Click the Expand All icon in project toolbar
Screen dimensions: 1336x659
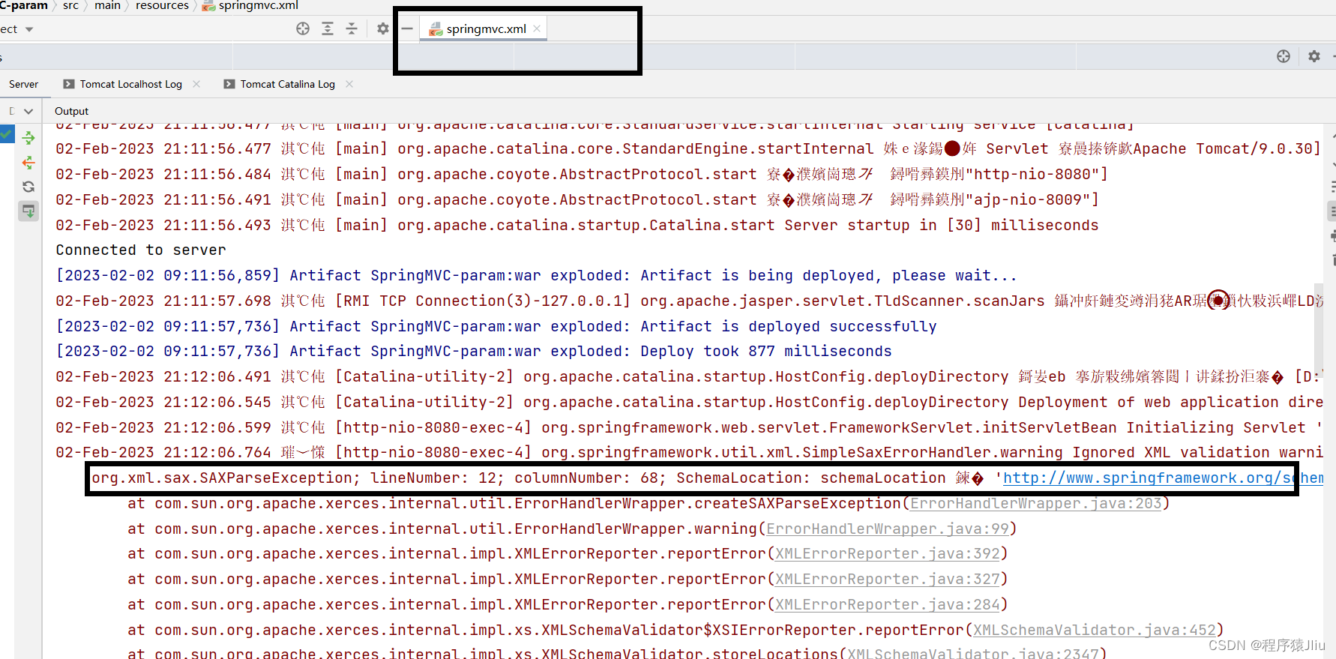pyautogui.click(x=328, y=28)
